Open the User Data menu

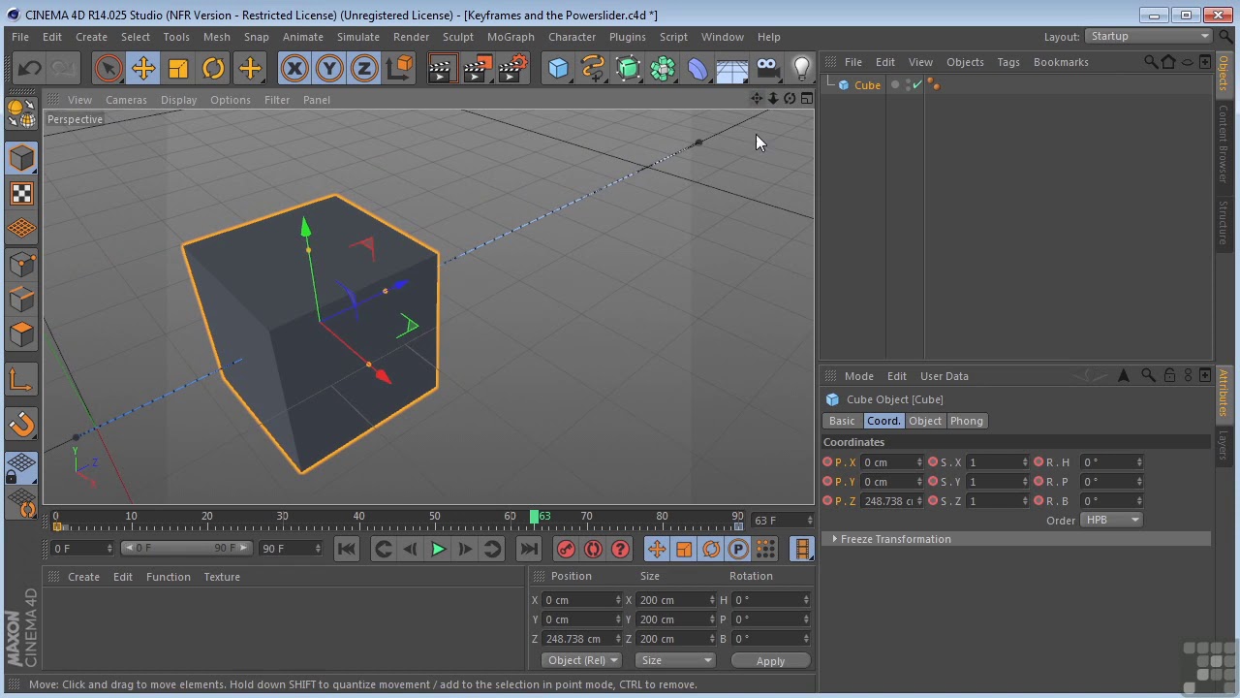tap(944, 376)
